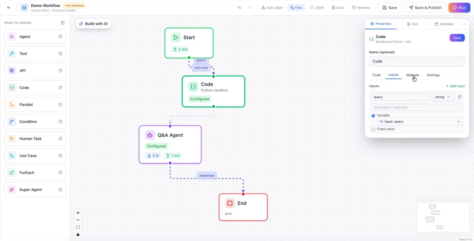The width and height of the screenshot is (474, 241).
Task: Run the workflow with the Run button
Action: [x=459, y=8]
